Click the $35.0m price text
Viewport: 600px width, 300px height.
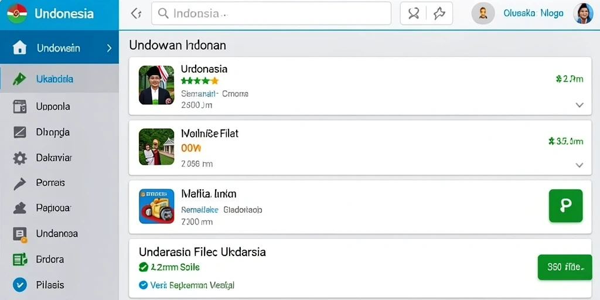pos(565,142)
